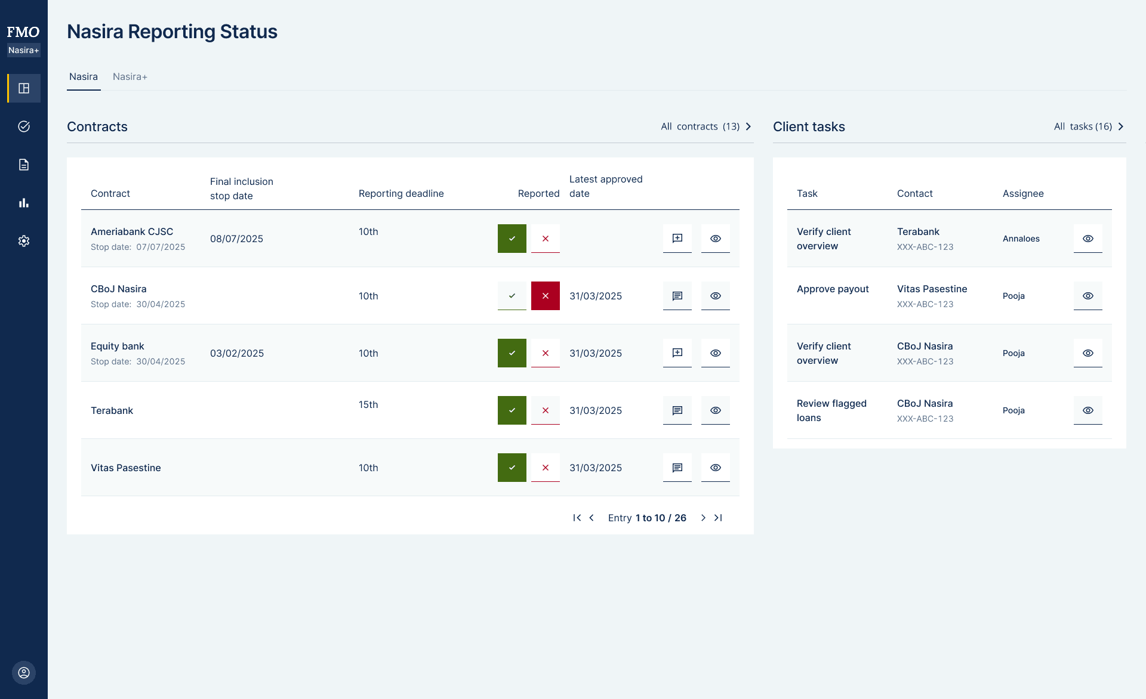Add a comment to Equity bank
This screenshot has width=1146, height=699.
pyautogui.click(x=677, y=353)
